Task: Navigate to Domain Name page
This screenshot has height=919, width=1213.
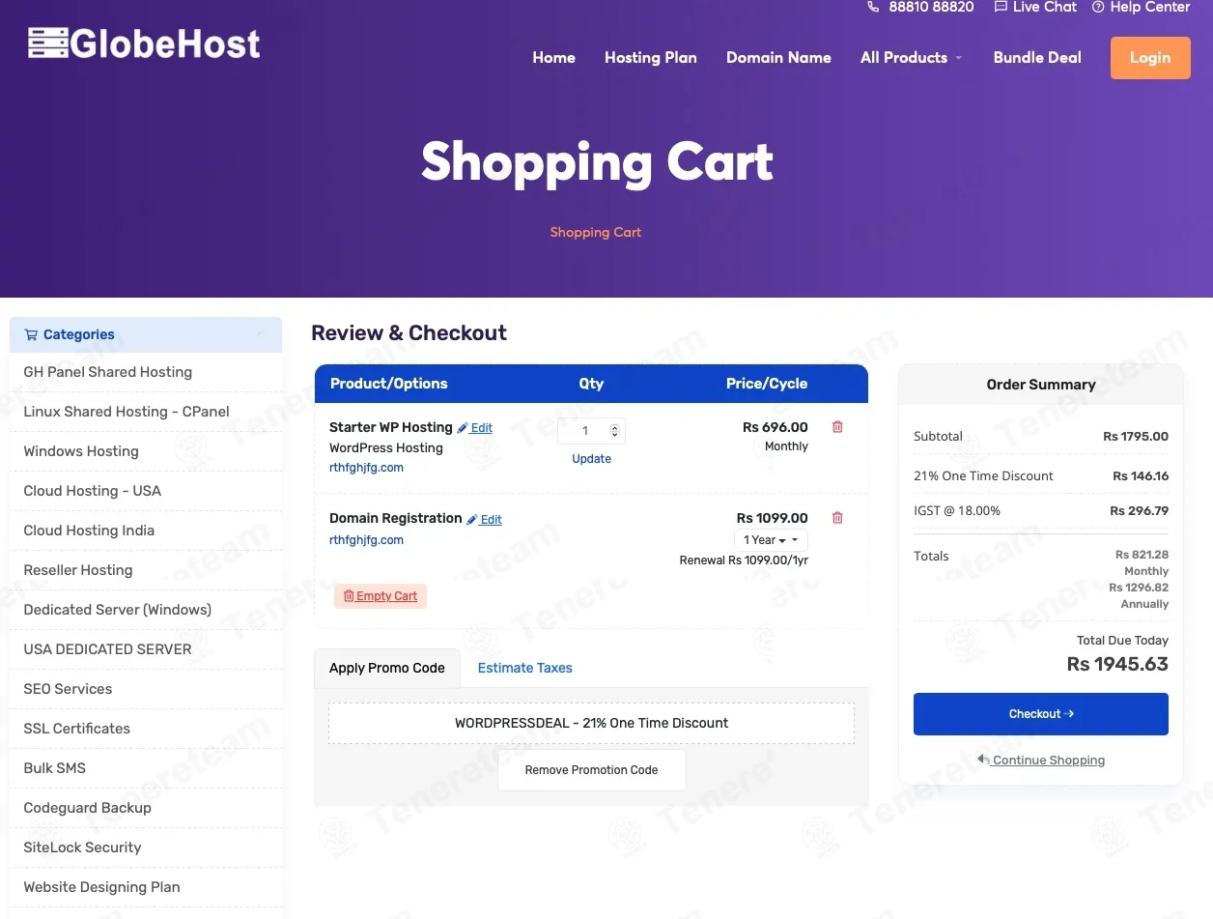Action: tap(778, 58)
